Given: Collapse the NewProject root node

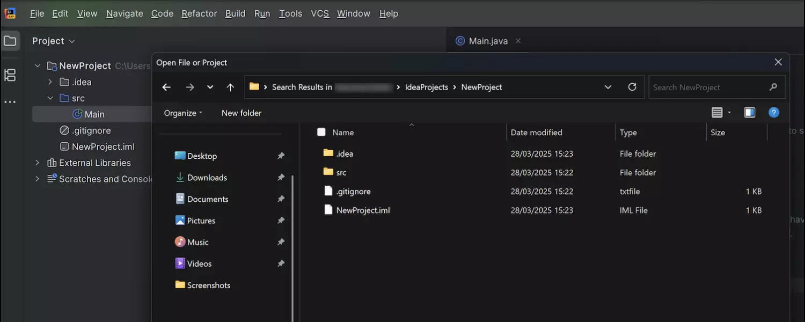Looking at the screenshot, I should (x=37, y=66).
